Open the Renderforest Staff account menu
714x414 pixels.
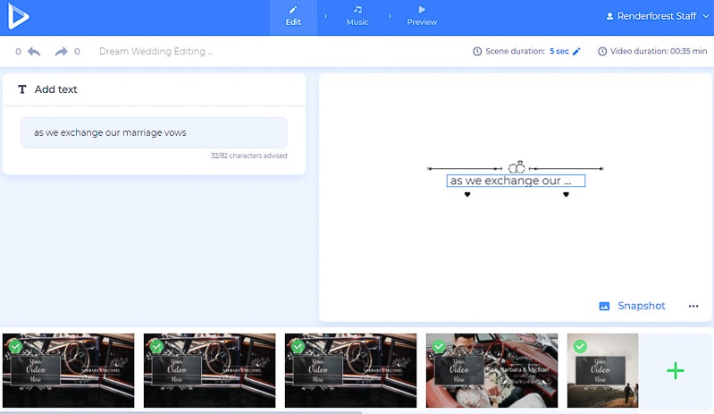pyautogui.click(x=658, y=16)
